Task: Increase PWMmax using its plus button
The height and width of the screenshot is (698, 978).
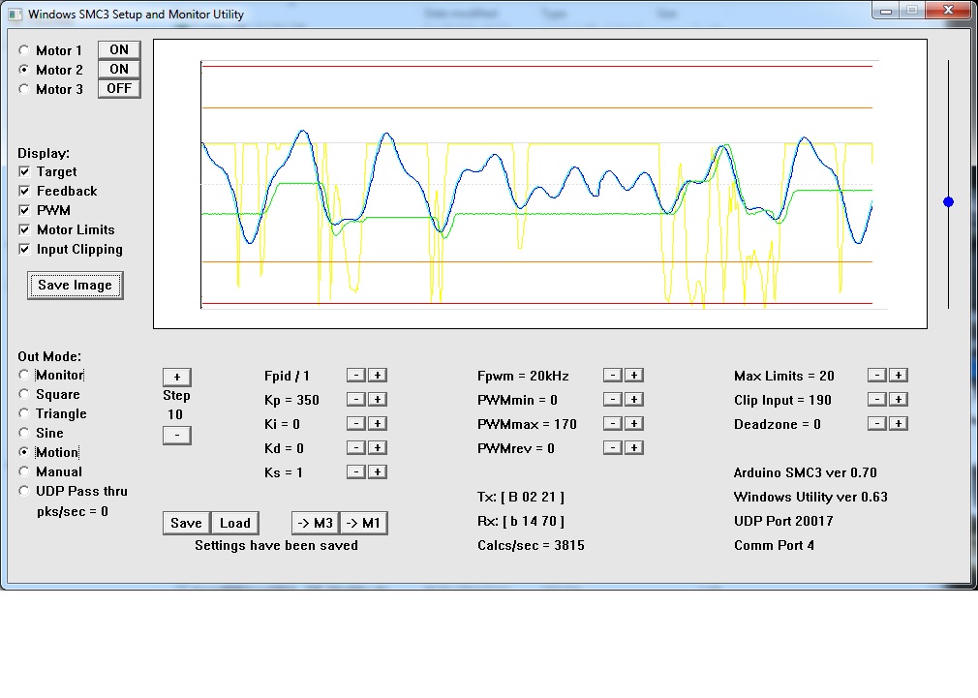Action: click(633, 424)
